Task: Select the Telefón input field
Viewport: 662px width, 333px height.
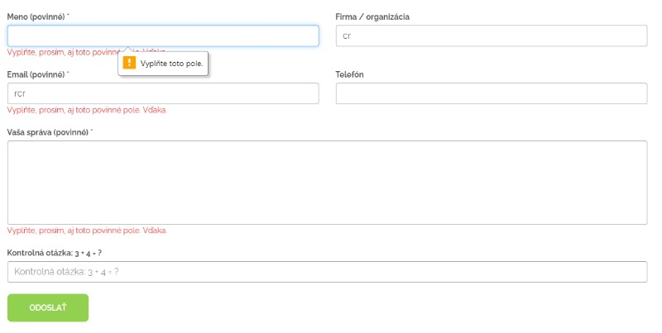Action: (x=491, y=93)
